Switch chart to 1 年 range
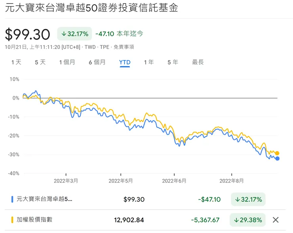The height and width of the screenshot is (233, 293). pyautogui.click(x=149, y=62)
